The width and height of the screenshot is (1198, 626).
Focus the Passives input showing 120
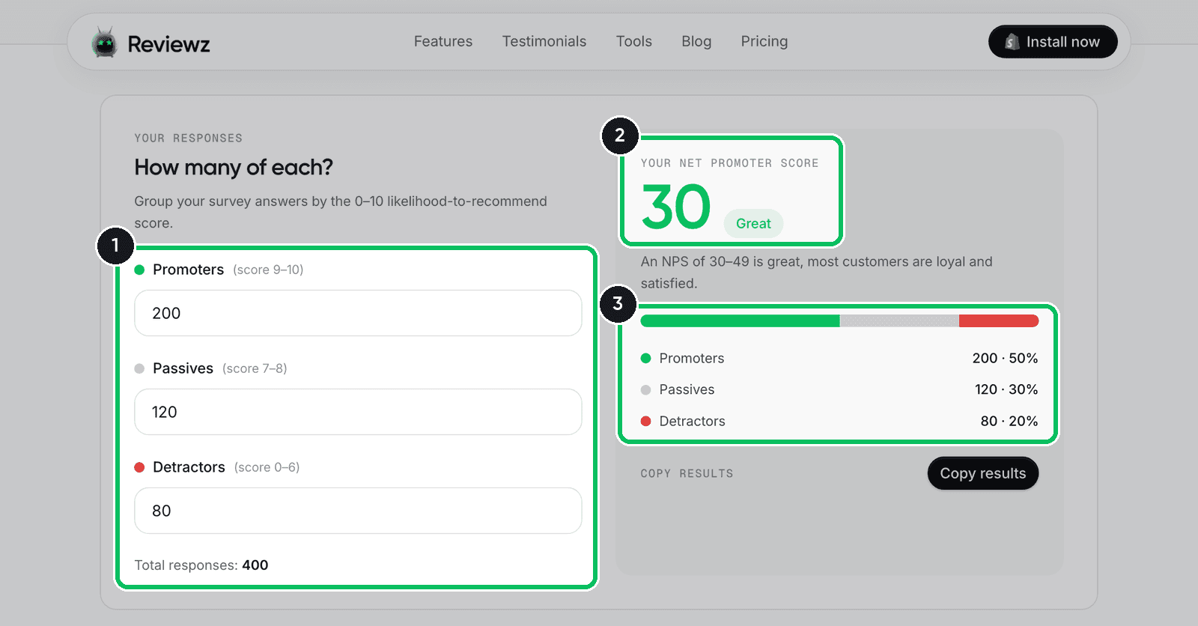(x=358, y=412)
